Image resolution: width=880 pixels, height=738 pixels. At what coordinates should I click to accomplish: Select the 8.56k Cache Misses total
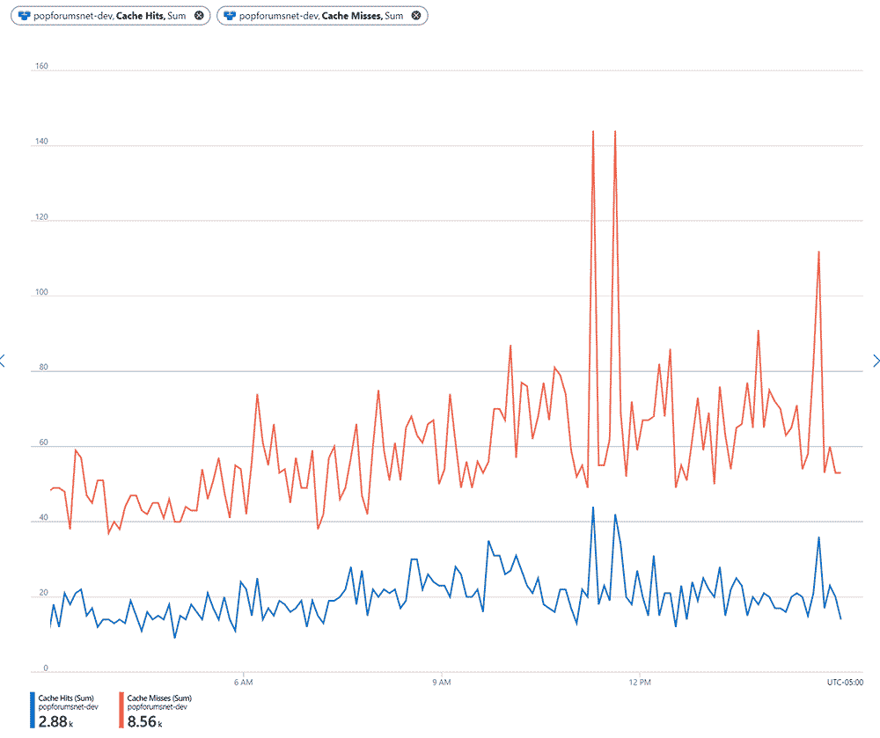[145, 721]
